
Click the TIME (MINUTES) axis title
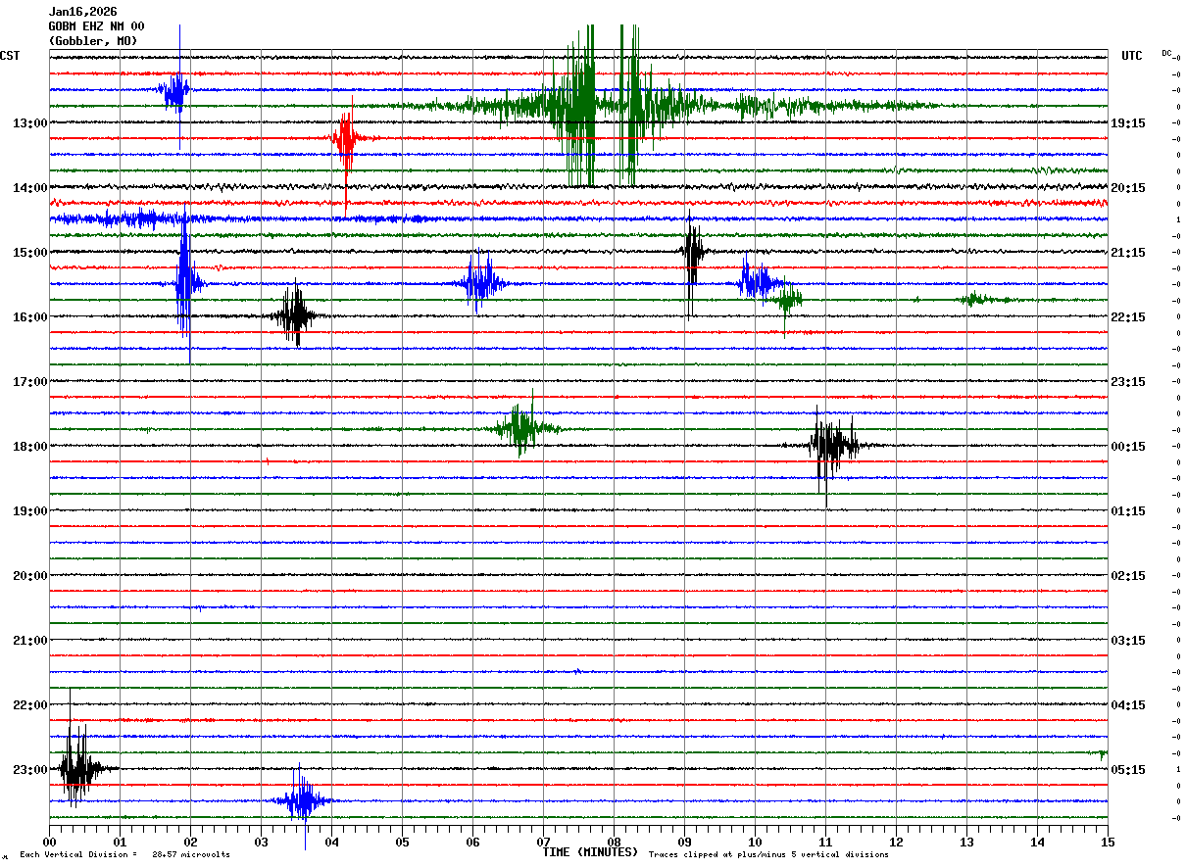point(590,852)
